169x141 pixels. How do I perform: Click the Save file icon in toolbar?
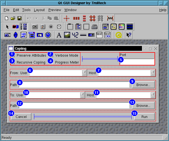[19, 18]
